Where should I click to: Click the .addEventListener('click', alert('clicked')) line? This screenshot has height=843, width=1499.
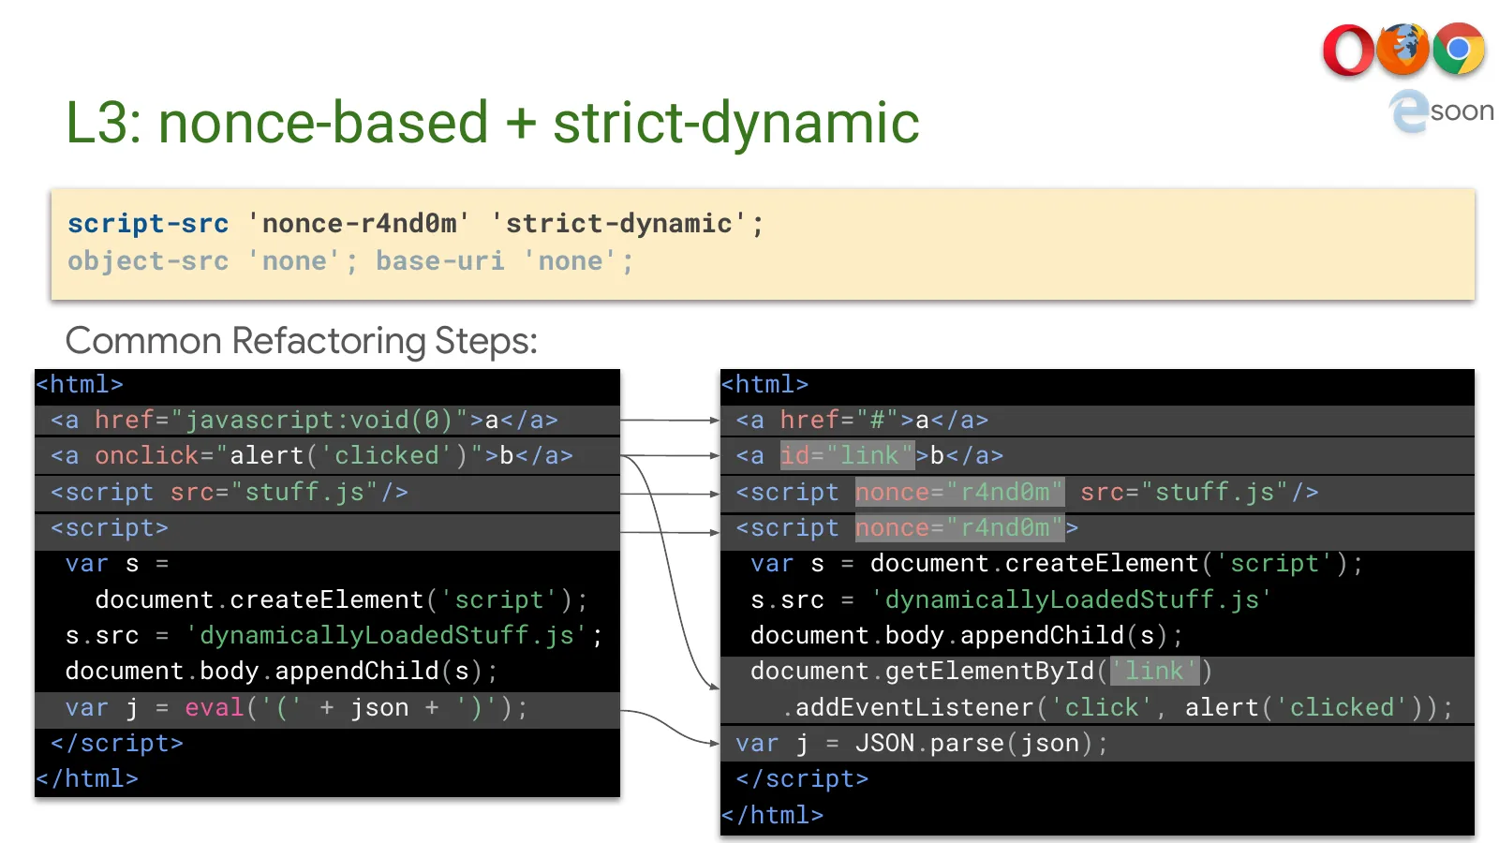1117,708
